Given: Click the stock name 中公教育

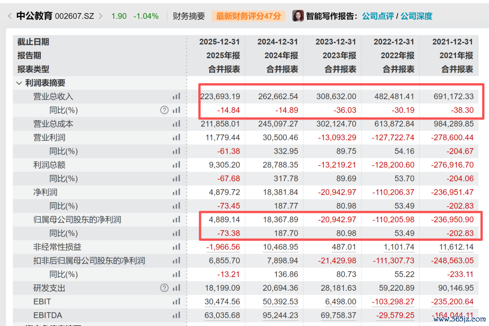Looking at the screenshot, I should [x=34, y=16].
